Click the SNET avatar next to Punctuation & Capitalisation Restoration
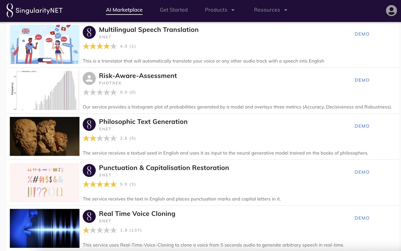401x251 pixels. [x=89, y=170]
